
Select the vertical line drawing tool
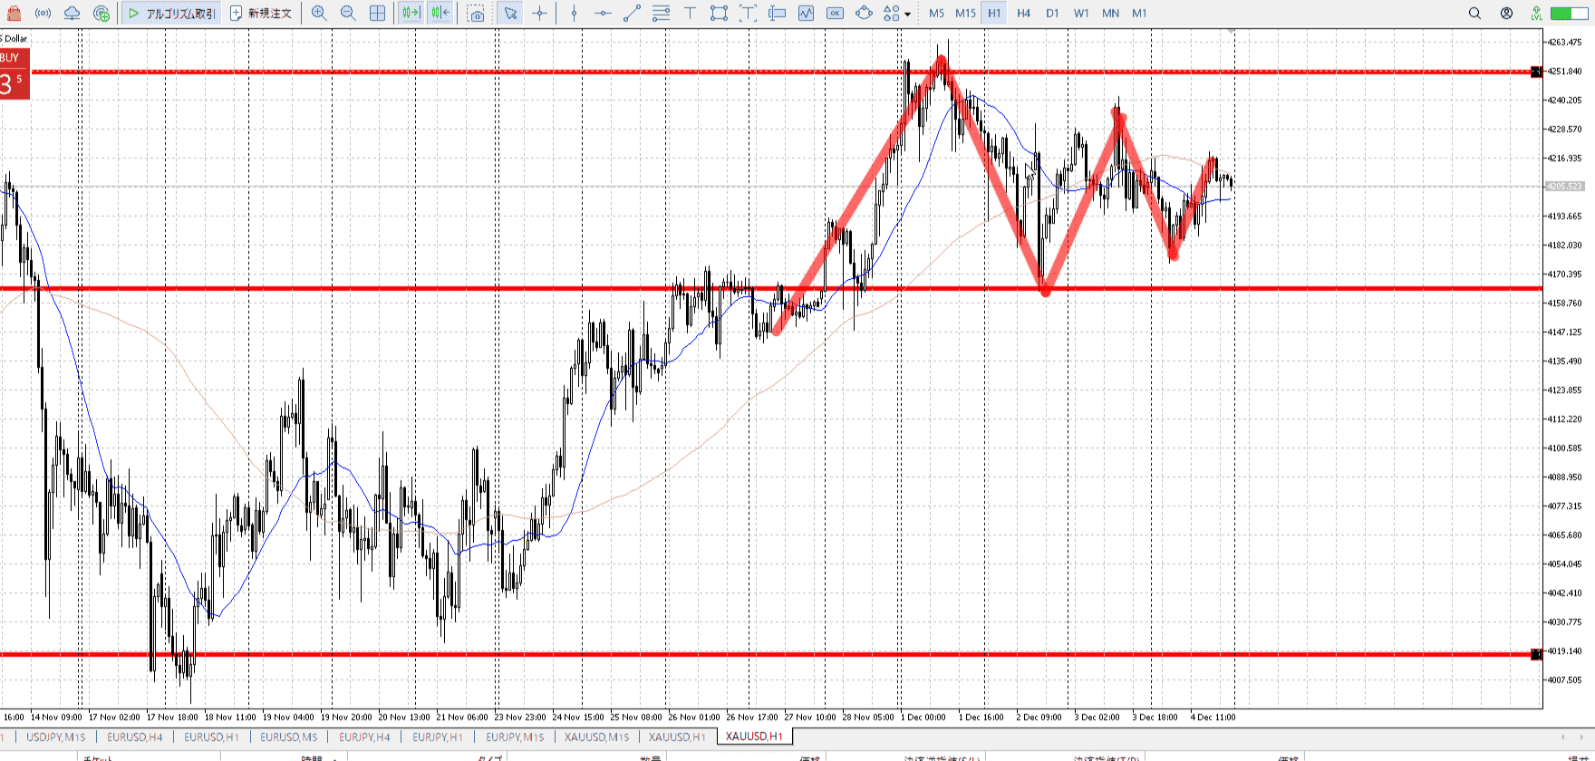click(x=574, y=14)
